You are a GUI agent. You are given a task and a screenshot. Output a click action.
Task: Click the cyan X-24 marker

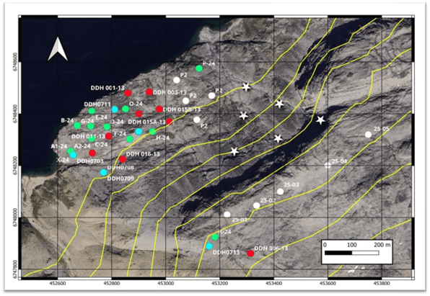tap(73, 155)
